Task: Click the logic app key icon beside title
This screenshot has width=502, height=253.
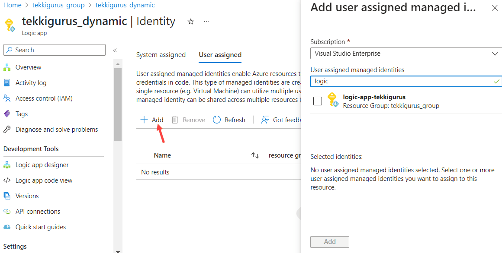Action: [x=10, y=25]
